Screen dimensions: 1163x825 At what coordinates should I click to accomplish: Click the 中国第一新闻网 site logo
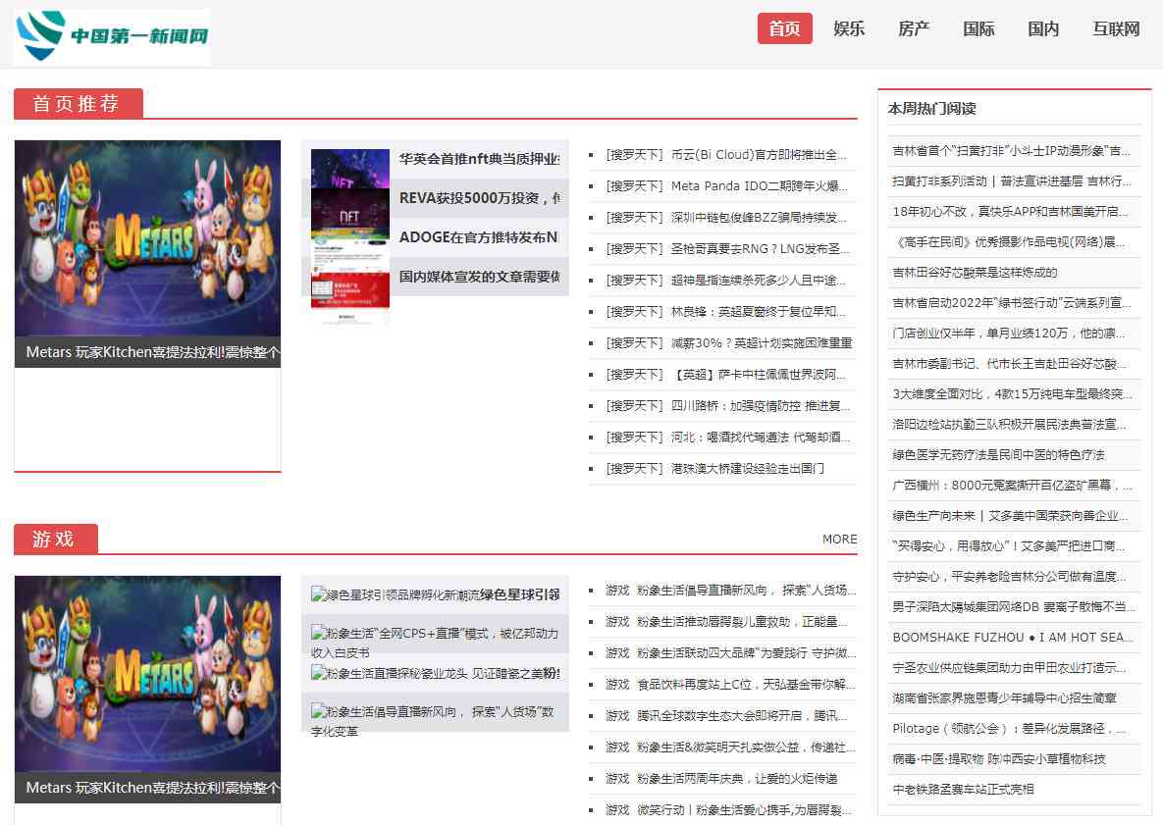(x=111, y=36)
